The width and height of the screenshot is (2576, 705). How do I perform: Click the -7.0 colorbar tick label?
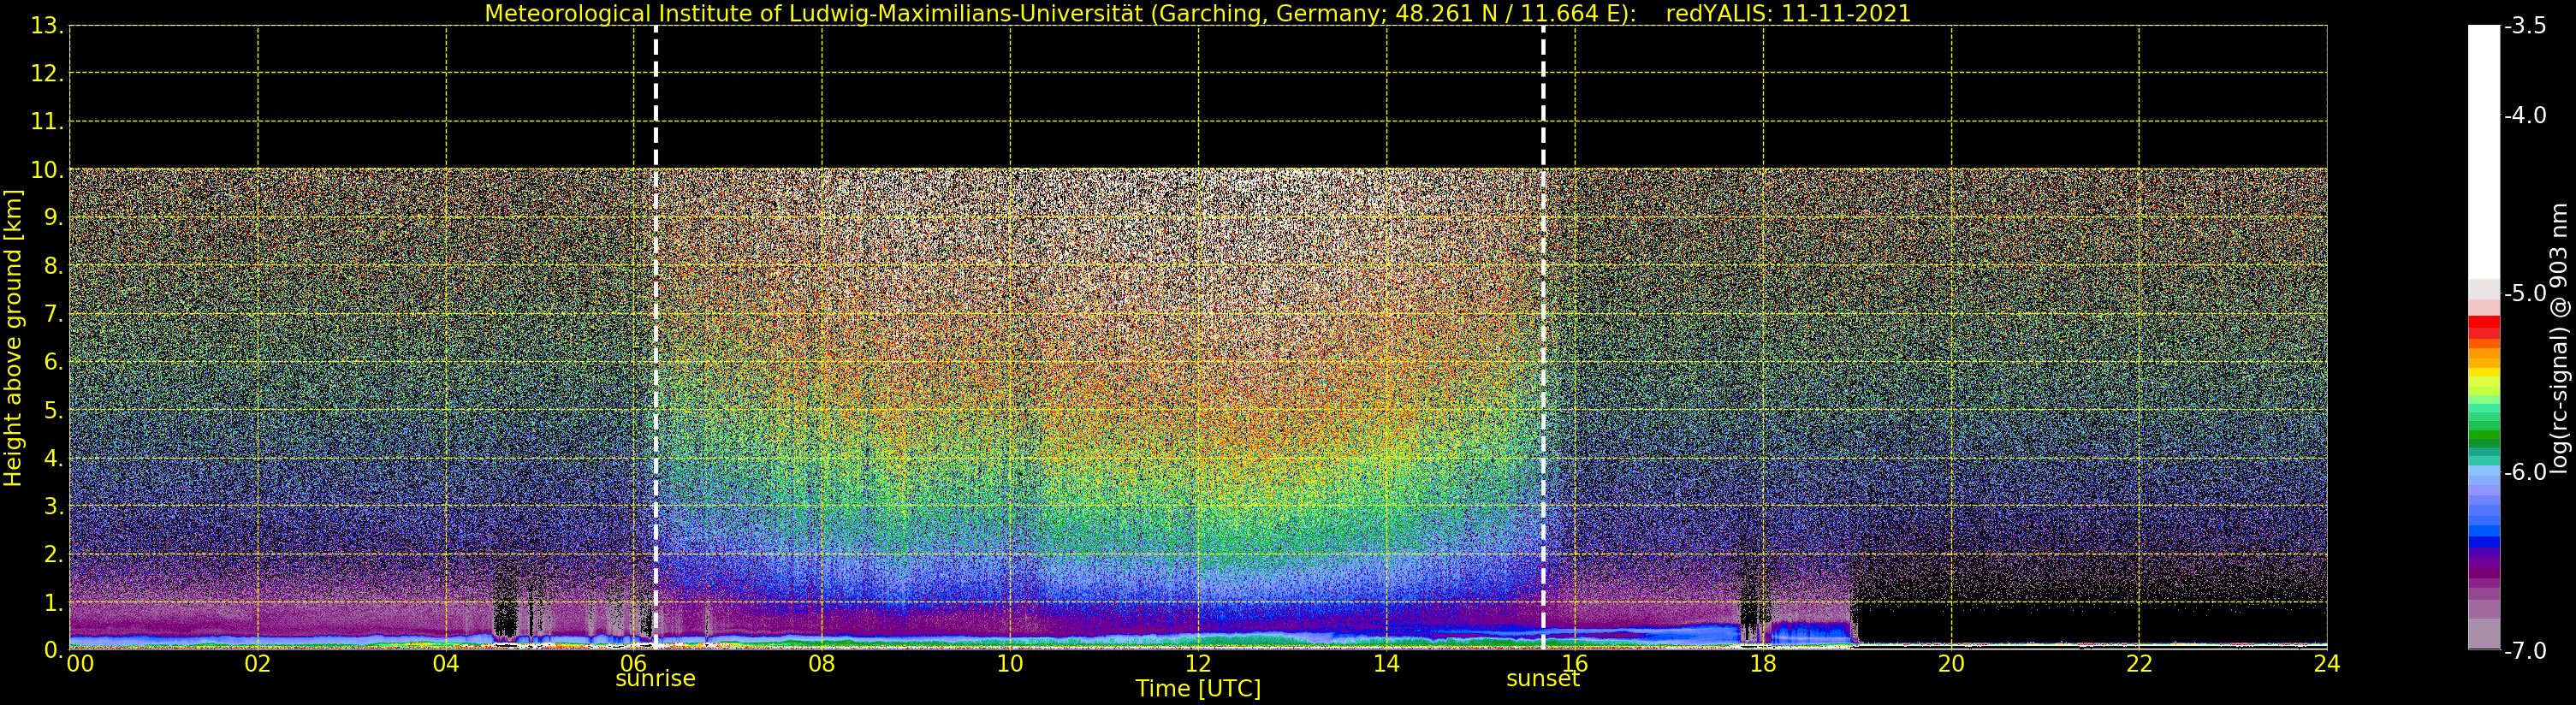[x=2525, y=651]
